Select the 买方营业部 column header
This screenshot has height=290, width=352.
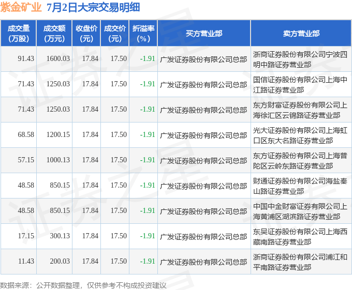click(204, 34)
